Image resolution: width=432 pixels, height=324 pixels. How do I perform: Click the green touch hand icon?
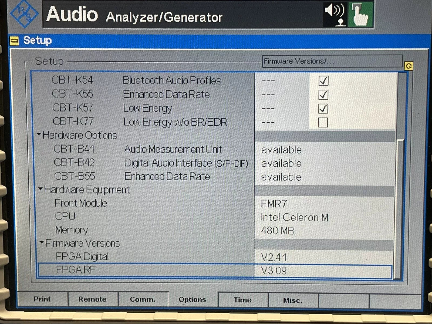tap(361, 15)
